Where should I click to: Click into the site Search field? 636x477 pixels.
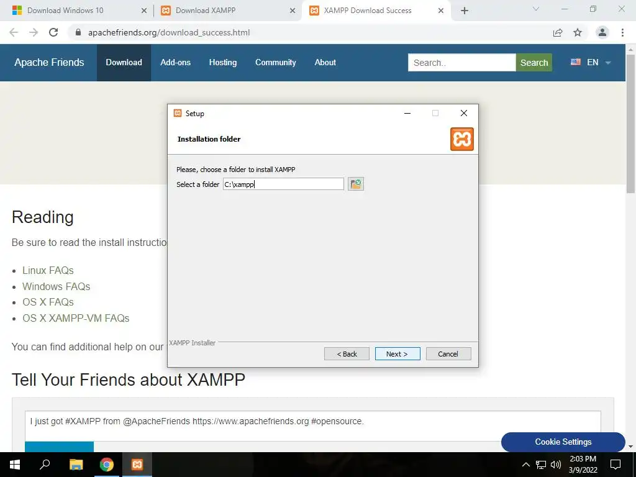(461, 63)
